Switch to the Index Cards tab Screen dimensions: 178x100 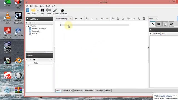pos(89,91)
